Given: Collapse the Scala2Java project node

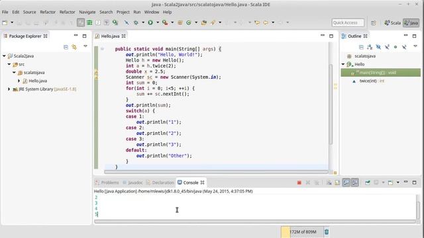Looking at the screenshot, I should tap(4, 56).
